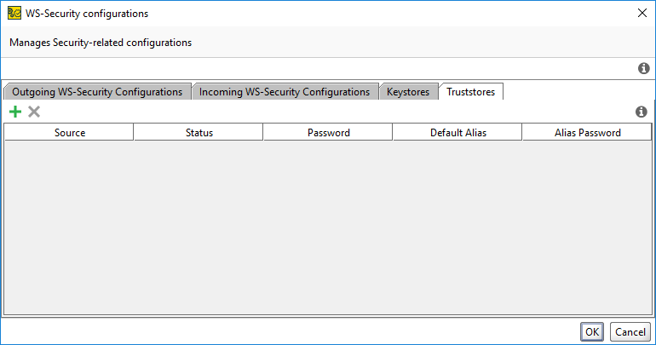
Task: Click the info icon below the description header
Action: tap(644, 68)
